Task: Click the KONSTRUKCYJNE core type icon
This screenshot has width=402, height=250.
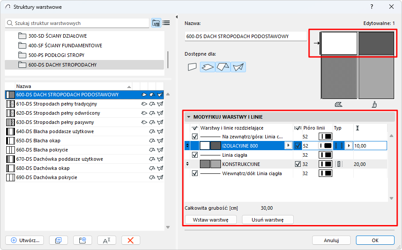Action: [x=339, y=164]
